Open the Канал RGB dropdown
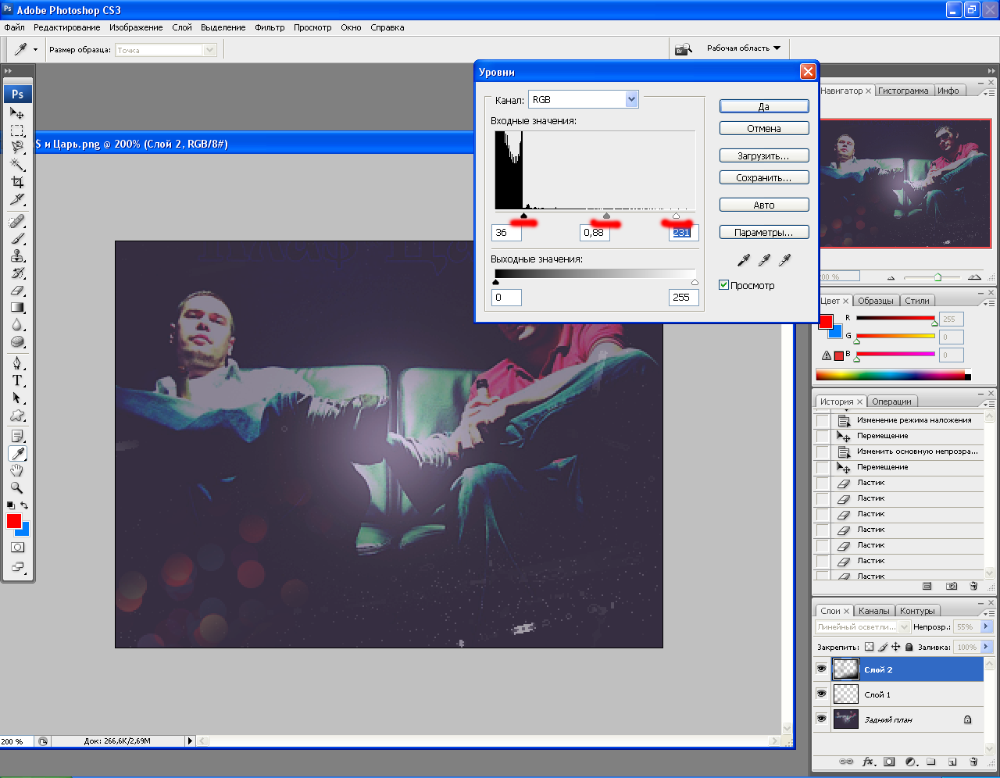This screenshot has height=778, width=1000. (632, 100)
